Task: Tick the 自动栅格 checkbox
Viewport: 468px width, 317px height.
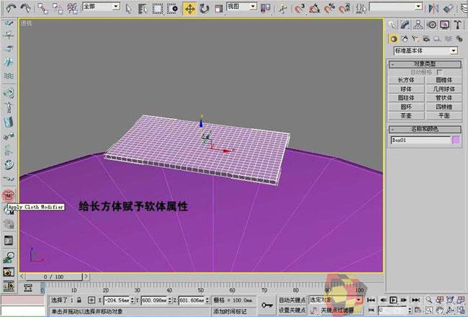Action: click(439, 72)
